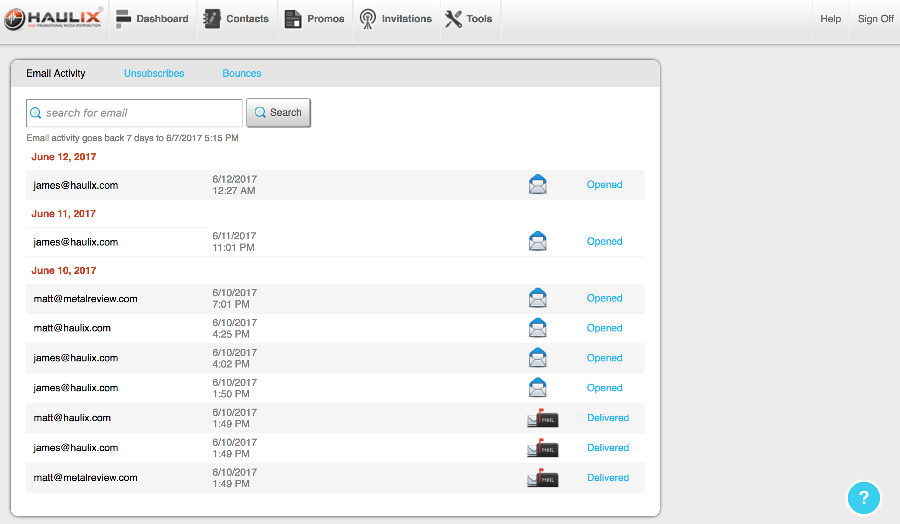Screen dimensions: 900x524
Task: Click the magnifier icon inside the search field
Action: [36, 113]
